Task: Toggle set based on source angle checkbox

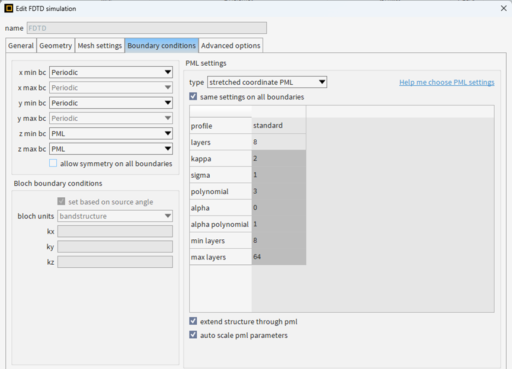Action: point(62,201)
